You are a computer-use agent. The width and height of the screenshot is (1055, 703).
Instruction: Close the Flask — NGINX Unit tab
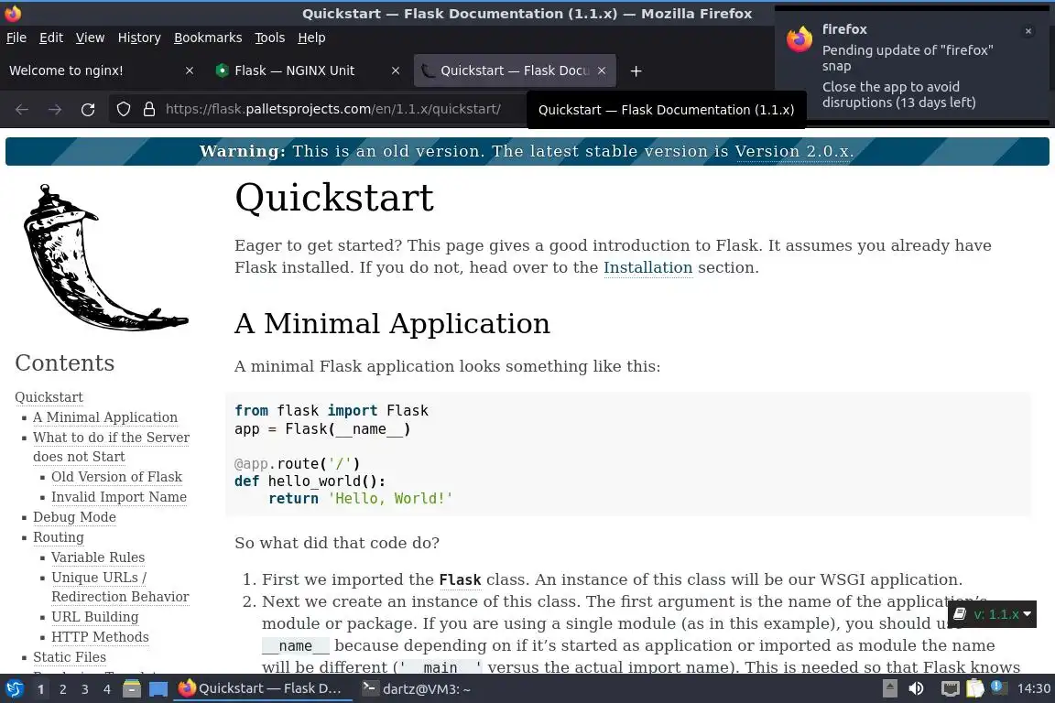(x=395, y=70)
